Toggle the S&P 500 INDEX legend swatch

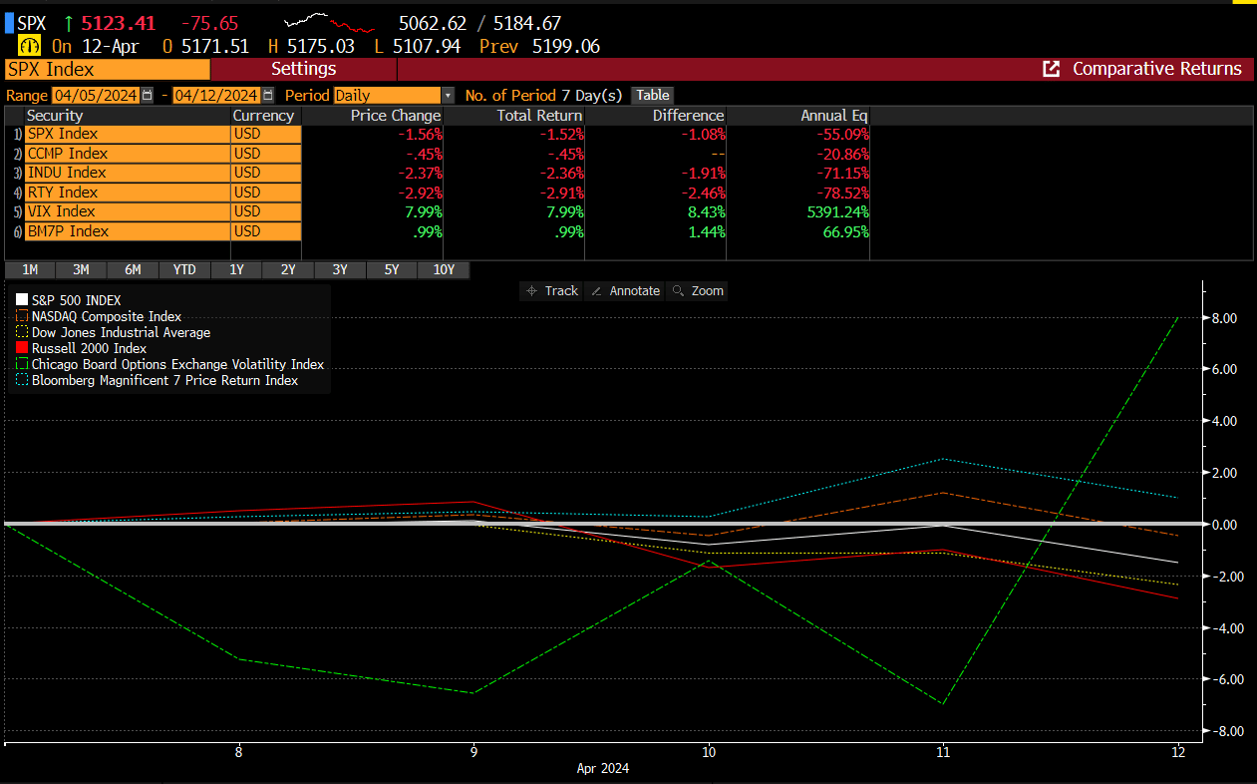point(22,299)
